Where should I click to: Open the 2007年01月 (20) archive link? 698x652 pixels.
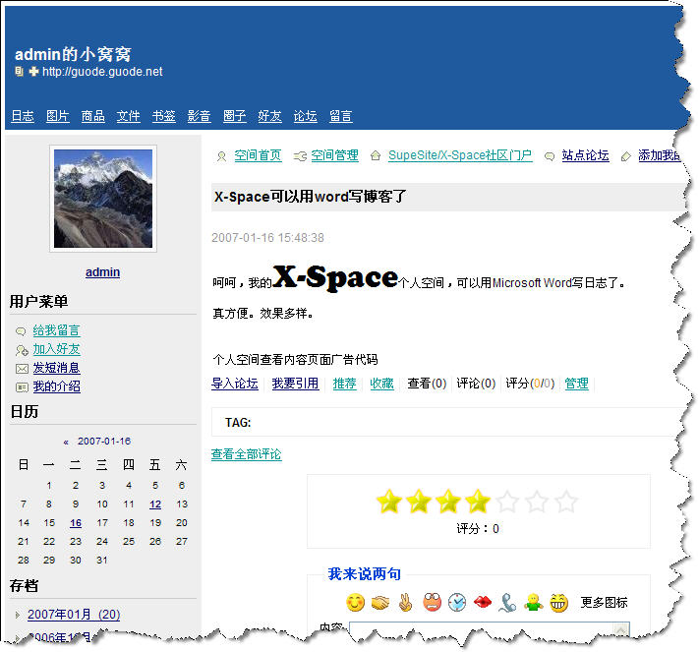pos(74,615)
